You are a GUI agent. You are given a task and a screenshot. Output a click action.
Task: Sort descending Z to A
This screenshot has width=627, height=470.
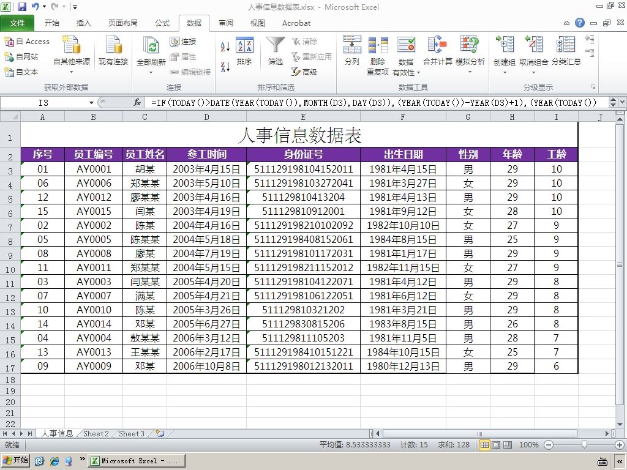(x=225, y=67)
